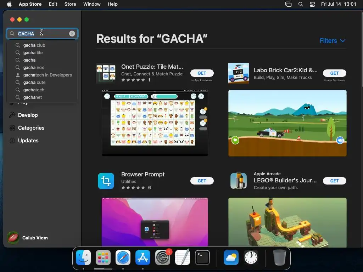This screenshot has width=363, height=272.
Task: Open Spotlight search in menu bar
Action: 301,4
